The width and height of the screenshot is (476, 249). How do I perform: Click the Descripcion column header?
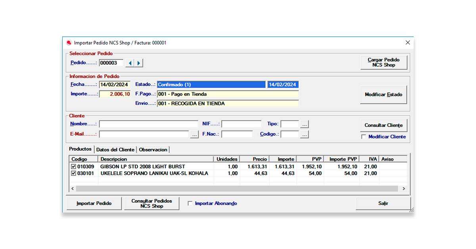click(x=156, y=159)
